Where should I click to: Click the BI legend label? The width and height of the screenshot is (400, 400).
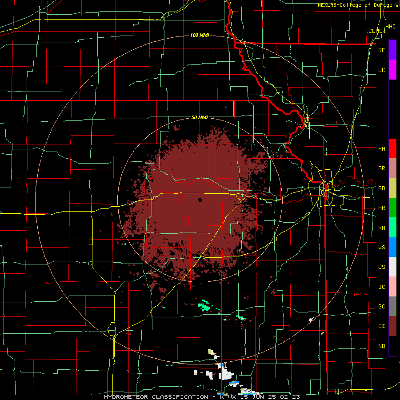(381, 326)
